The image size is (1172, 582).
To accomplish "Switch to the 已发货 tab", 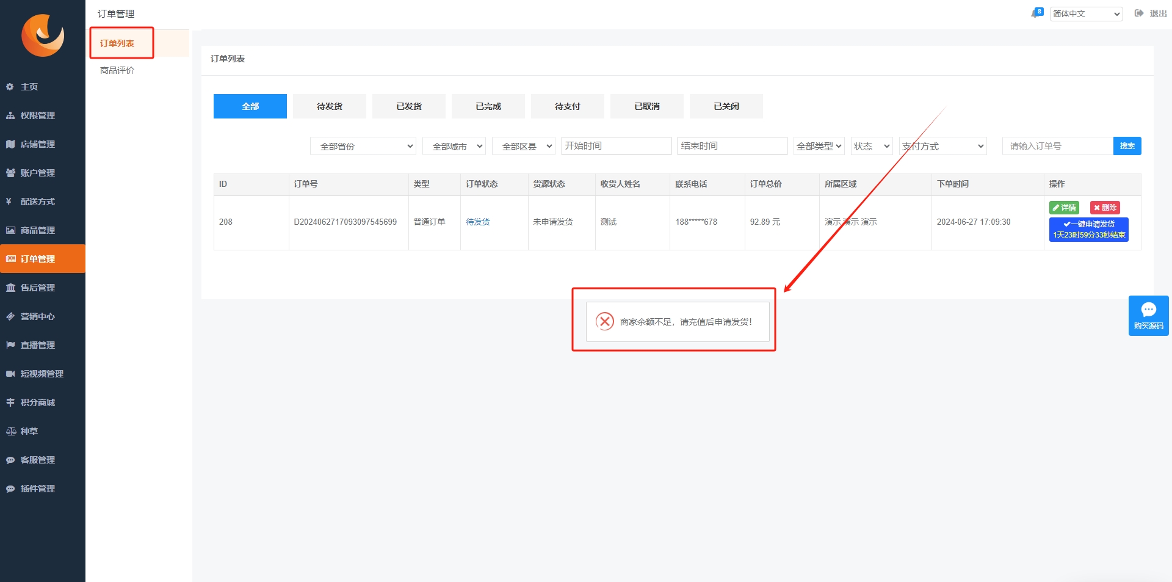I will tap(409, 106).
